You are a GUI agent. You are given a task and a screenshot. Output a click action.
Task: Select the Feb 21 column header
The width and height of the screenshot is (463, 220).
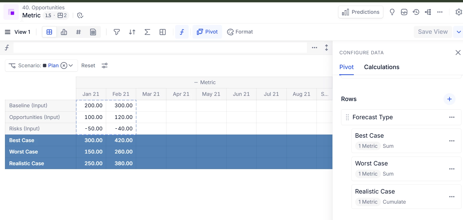(x=121, y=94)
